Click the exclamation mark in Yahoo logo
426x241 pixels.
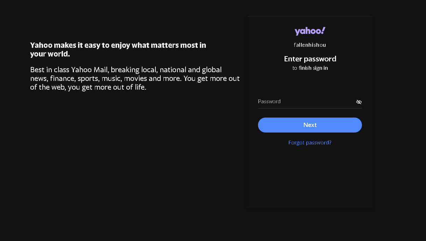pos(323,31)
